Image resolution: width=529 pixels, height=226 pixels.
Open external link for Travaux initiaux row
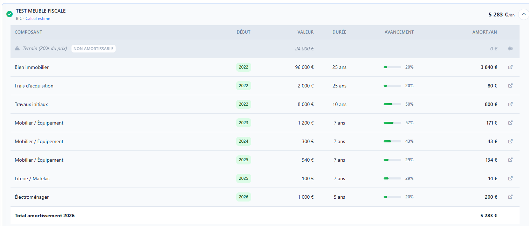510,104
